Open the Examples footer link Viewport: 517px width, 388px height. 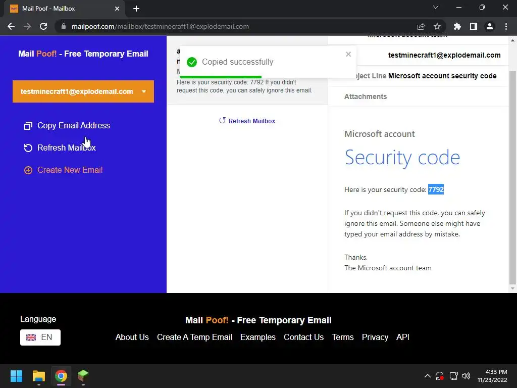[258, 337]
